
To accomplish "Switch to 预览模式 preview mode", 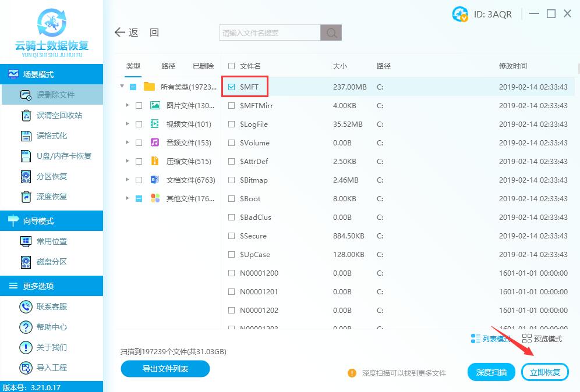I will coord(542,338).
